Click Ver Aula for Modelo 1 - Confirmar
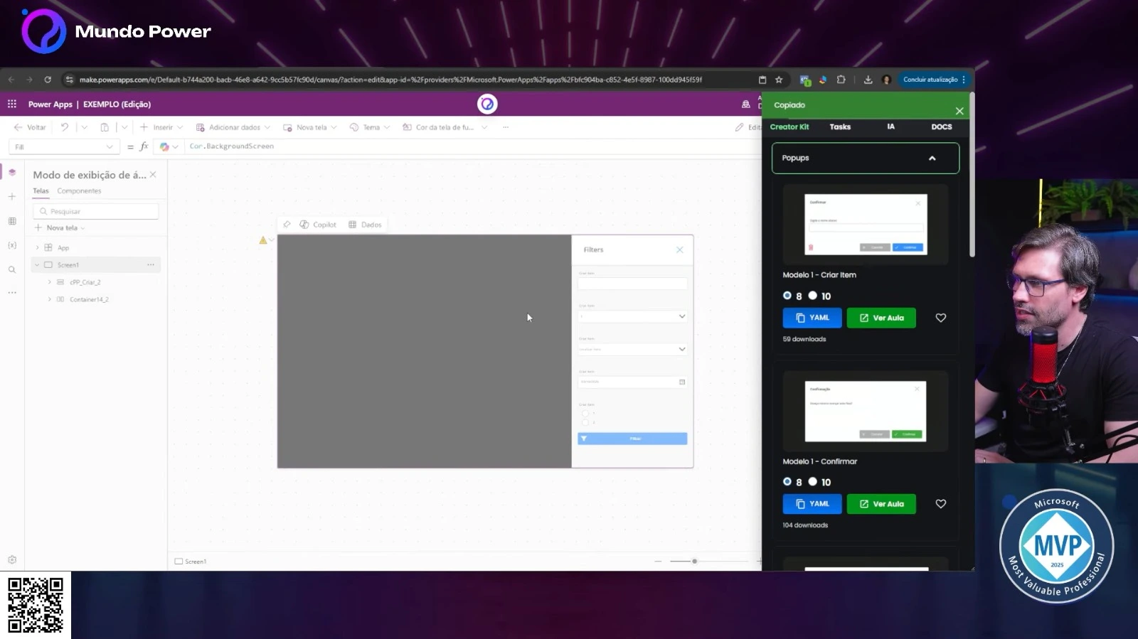The height and width of the screenshot is (639, 1138). point(881,504)
